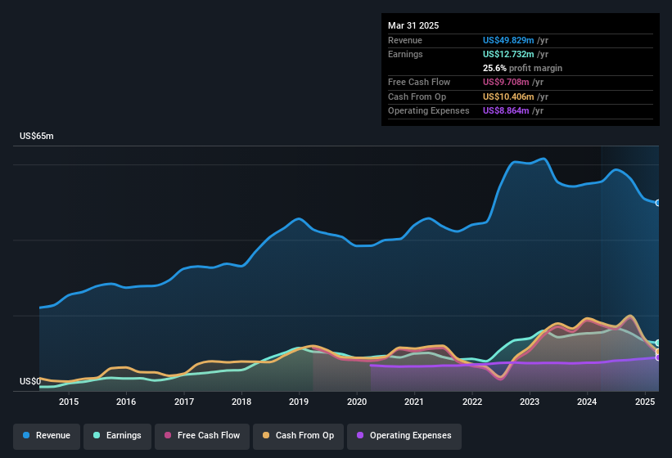The image size is (672, 458).
Task: Toggle the Operating Expenses legend button
Action: [404, 436]
